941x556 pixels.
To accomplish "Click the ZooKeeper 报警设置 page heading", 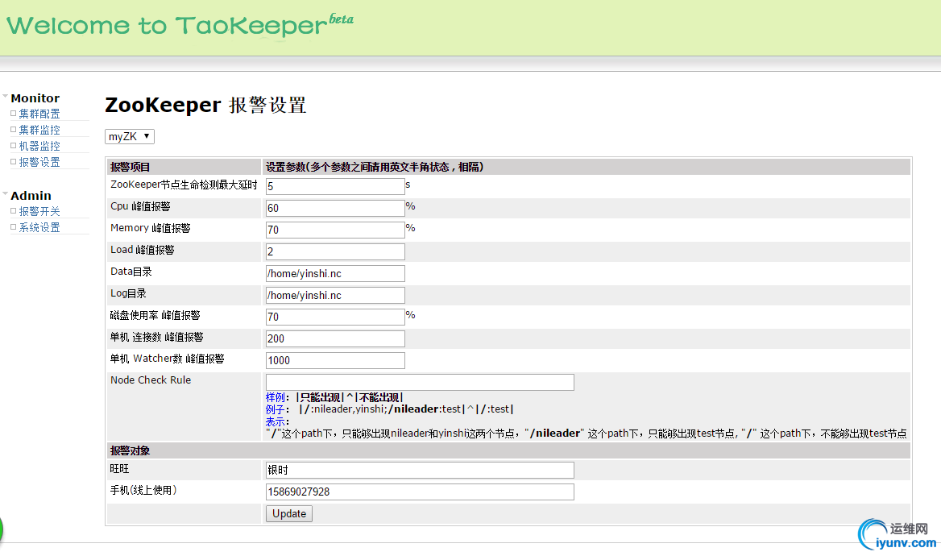I will click(205, 105).
